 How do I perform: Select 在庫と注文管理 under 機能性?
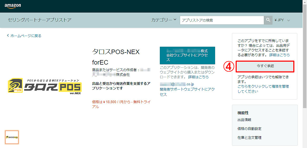249,138
